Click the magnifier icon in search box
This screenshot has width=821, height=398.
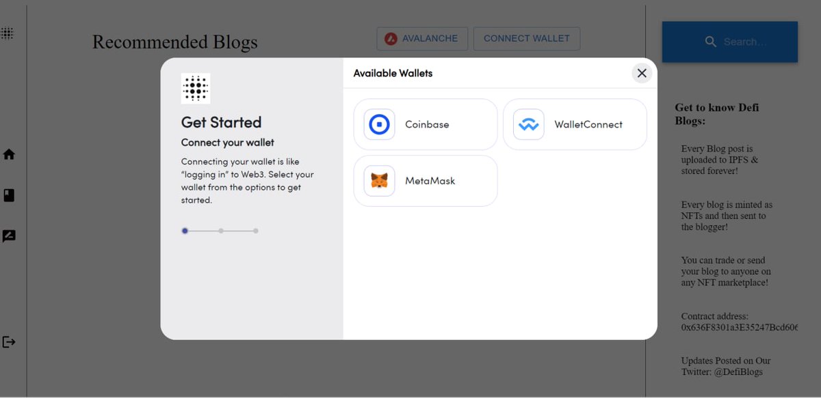point(711,42)
